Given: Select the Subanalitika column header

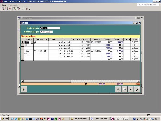Looking at the screenshot, I should pyautogui.click(x=41, y=39).
